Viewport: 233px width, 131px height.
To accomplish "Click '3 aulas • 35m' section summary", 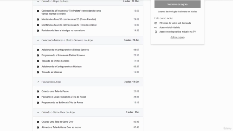I will click(x=133, y=112).
